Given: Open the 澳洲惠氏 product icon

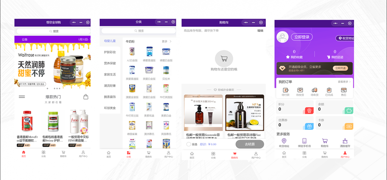Looking at the screenshot, I should pos(149,125).
